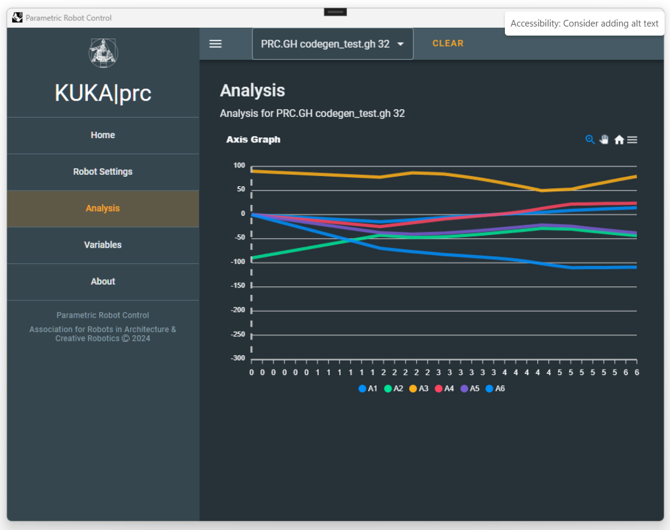Viewport: 670px width, 530px height.
Task: Select the Analysis menu item
Action: pyautogui.click(x=103, y=208)
